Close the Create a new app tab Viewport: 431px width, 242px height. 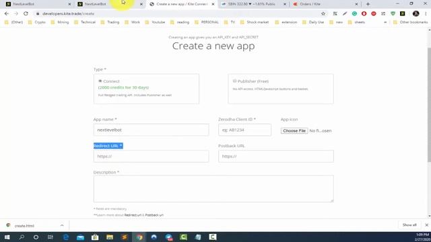[x=213, y=4]
